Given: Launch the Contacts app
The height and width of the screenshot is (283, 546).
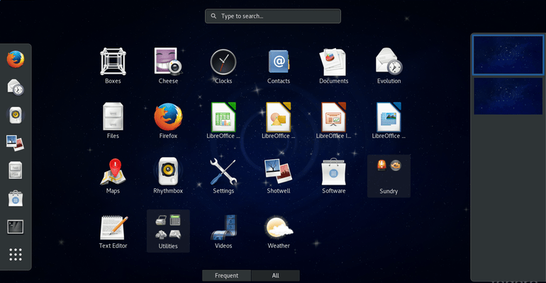Looking at the screenshot, I should coord(279,66).
